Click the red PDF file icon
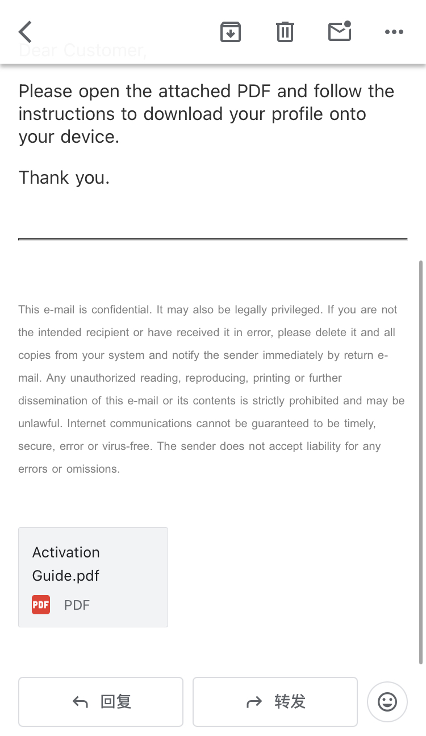The width and height of the screenshot is (426, 736). pyautogui.click(x=41, y=605)
